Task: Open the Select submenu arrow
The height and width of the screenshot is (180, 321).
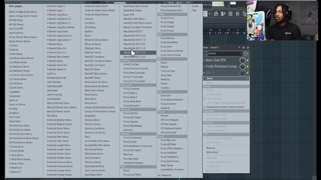Action: 248,78
